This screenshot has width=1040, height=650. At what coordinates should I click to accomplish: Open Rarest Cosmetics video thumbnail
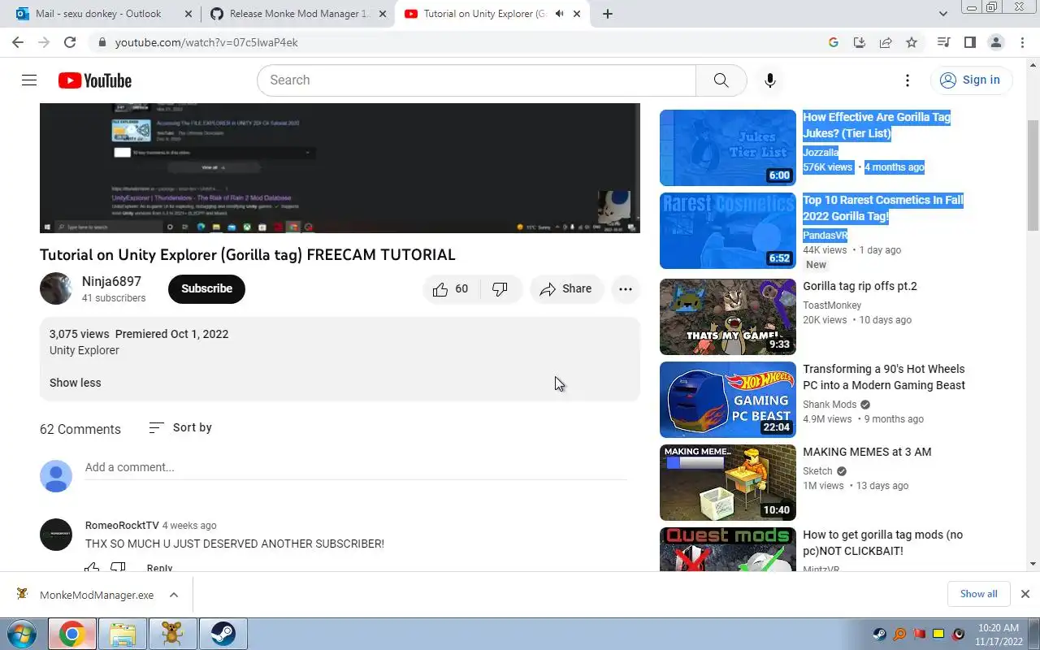pos(728,231)
